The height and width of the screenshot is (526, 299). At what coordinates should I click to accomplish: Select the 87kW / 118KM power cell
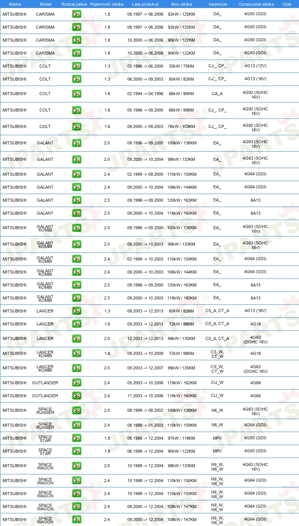point(182,438)
